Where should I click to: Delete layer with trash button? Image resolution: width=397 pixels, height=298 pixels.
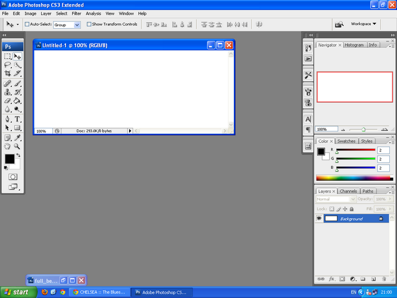click(x=384, y=279)
